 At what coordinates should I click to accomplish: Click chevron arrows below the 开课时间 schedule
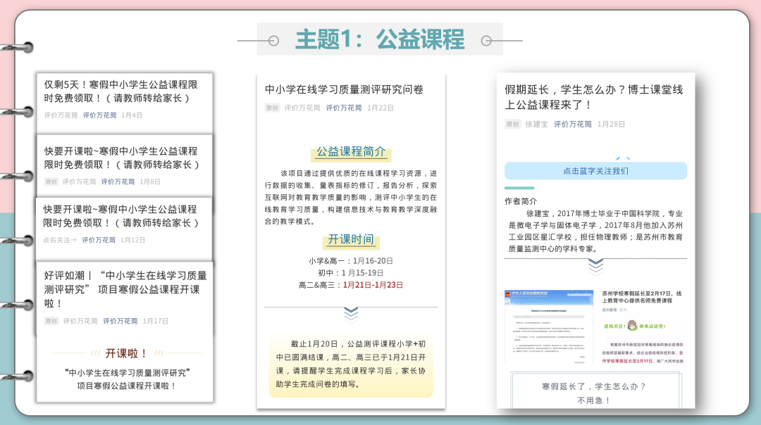point(351,314)
